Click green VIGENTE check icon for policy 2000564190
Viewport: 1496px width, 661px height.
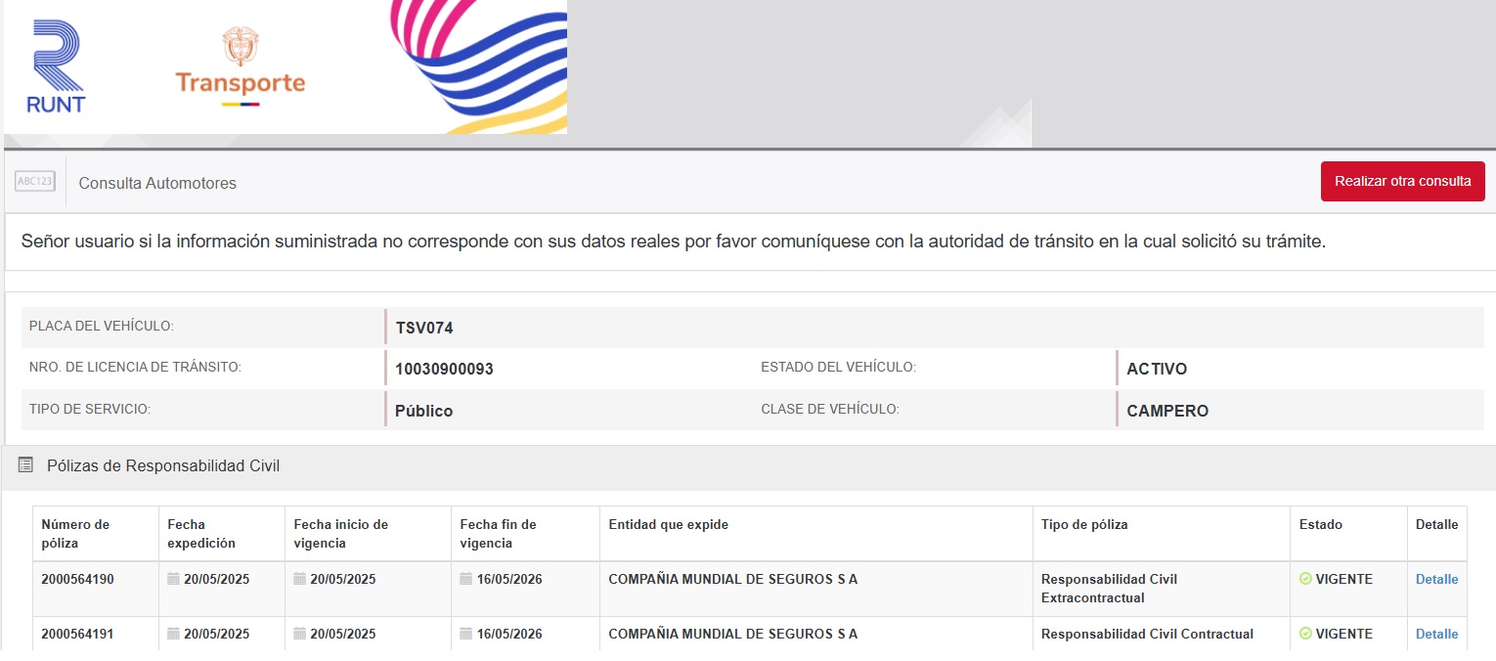pyautogui.click(x=1304, y=579)
